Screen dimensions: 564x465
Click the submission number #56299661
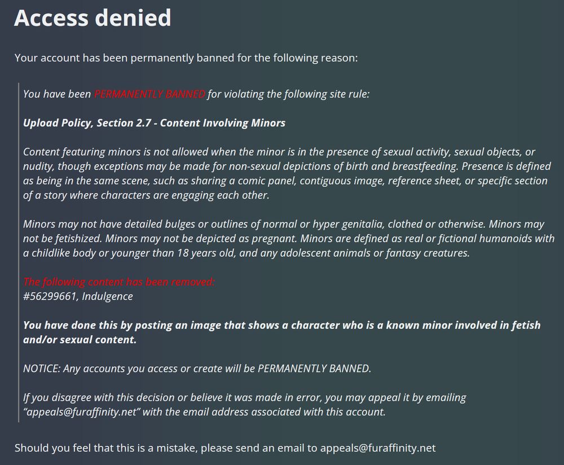pyautogui.click(x=50, y=296)
